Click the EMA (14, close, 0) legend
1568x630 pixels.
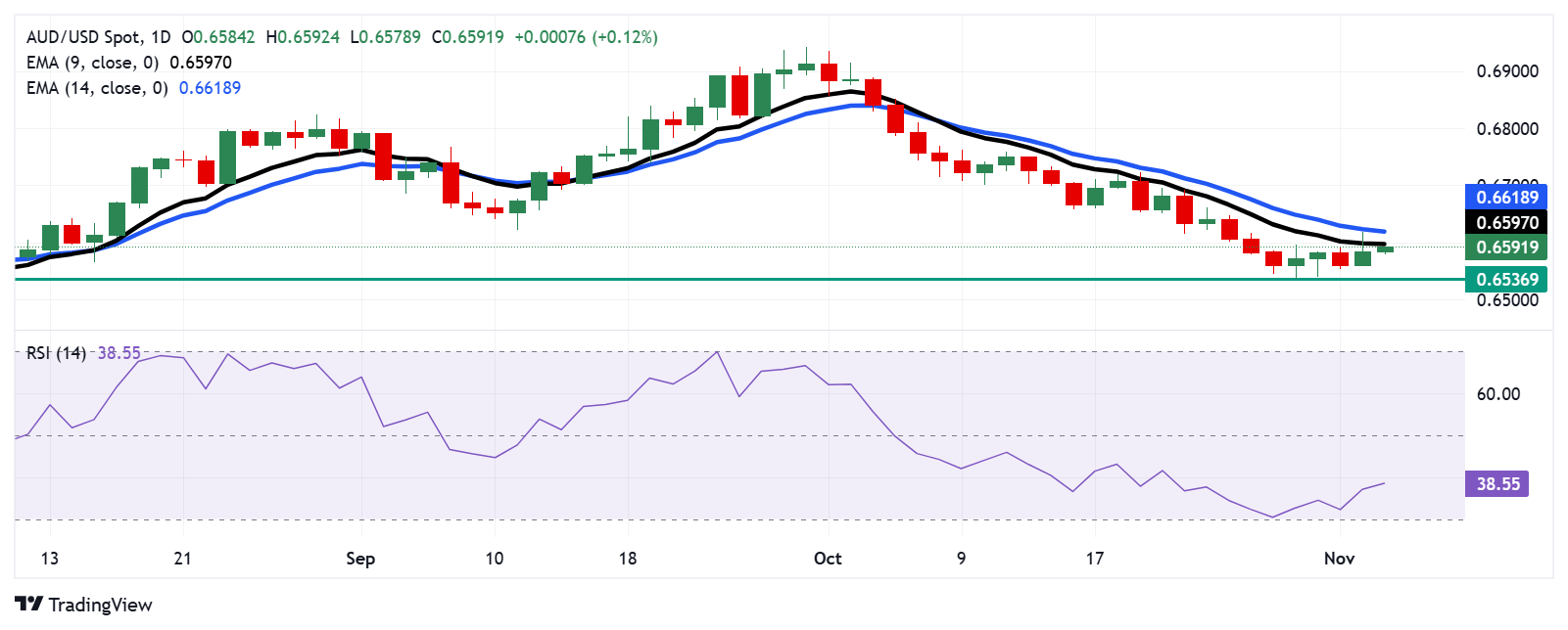[96, 88]
